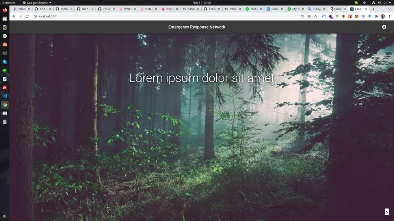
Task: Open a new tab with plus button
Action: 373,9
